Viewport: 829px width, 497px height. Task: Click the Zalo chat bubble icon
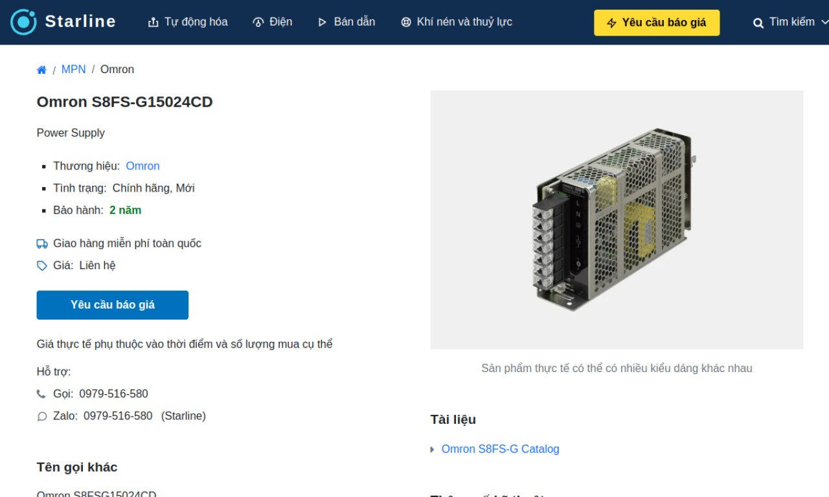[42, 417]
